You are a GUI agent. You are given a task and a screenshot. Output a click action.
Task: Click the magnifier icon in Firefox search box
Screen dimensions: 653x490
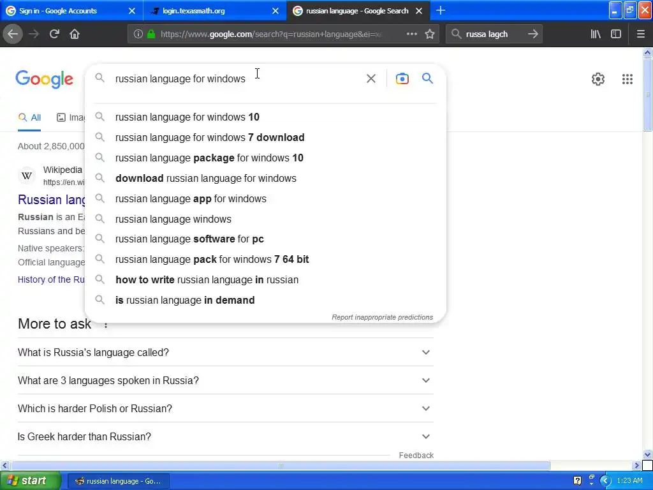[457, 34]
